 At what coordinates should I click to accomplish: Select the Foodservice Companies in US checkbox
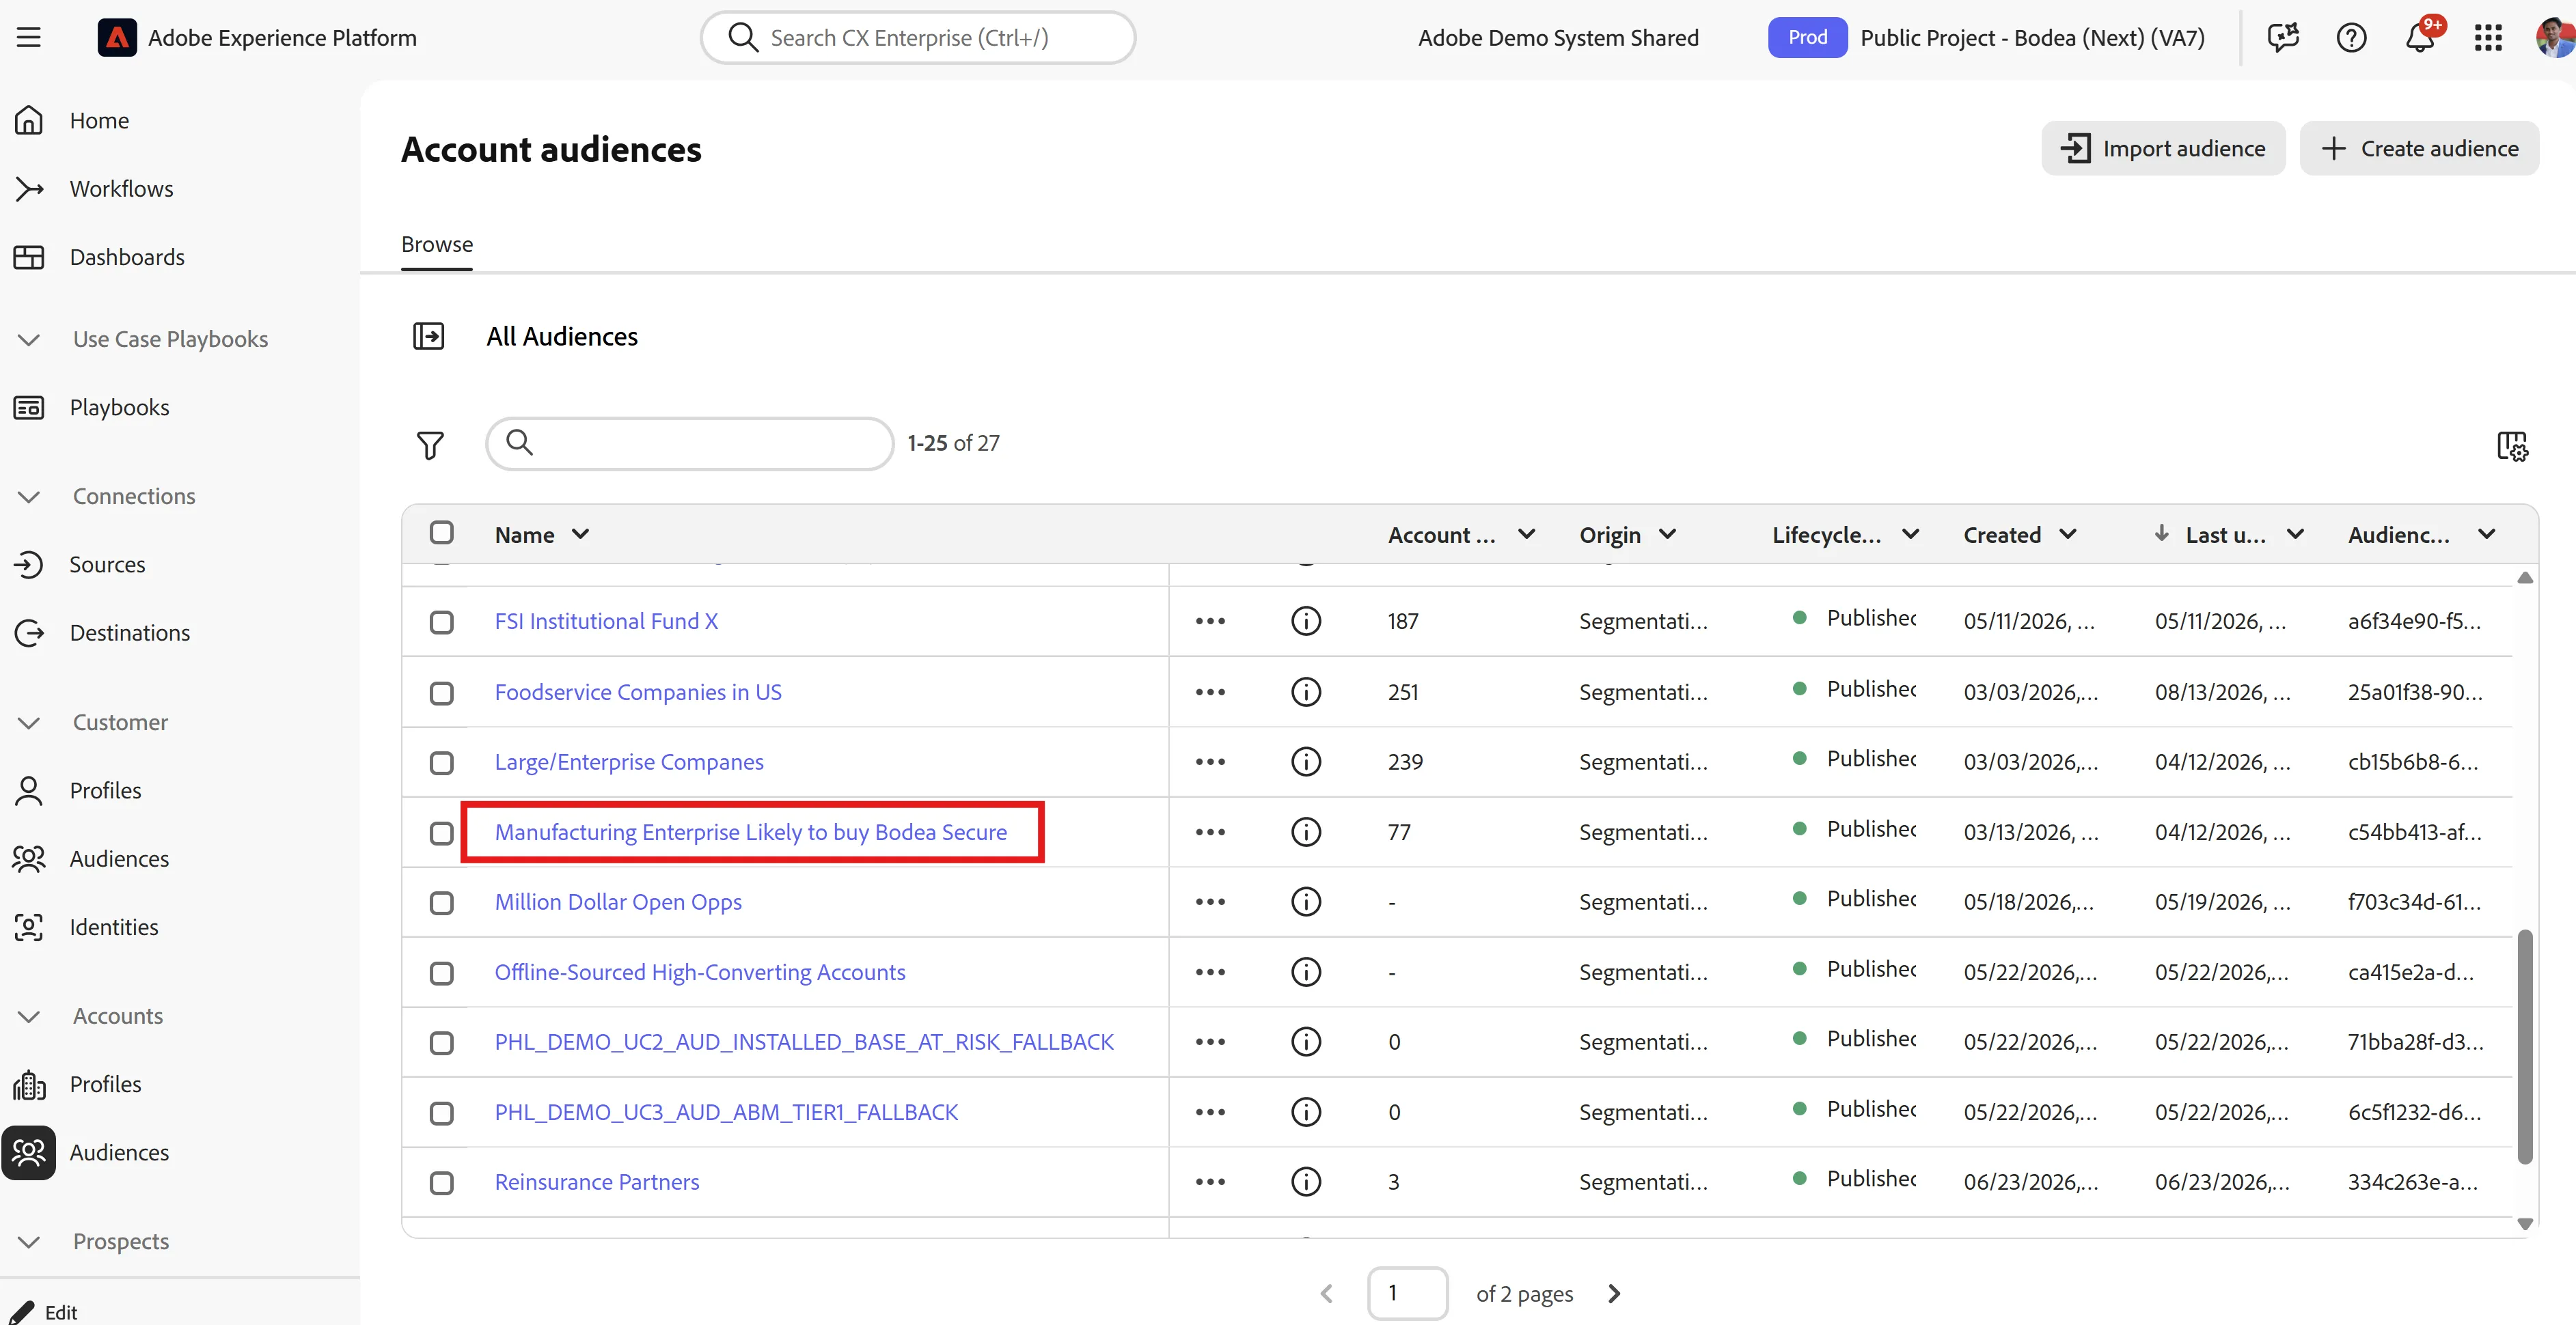pyautogui.click(x=441, y=693)
